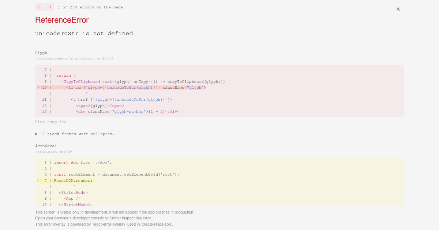439x230 pixels.
Task: Collapse or expand the stack trace details
Action: click(x=75, y=134)
